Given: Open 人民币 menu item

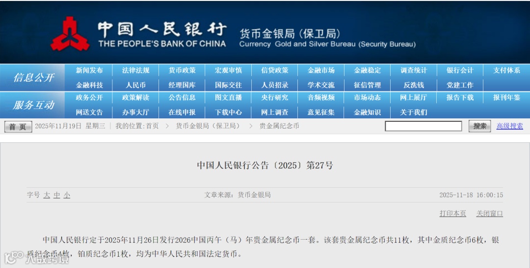Looking at the screenshot, I should pyautogui.click(x=135, y=85).
